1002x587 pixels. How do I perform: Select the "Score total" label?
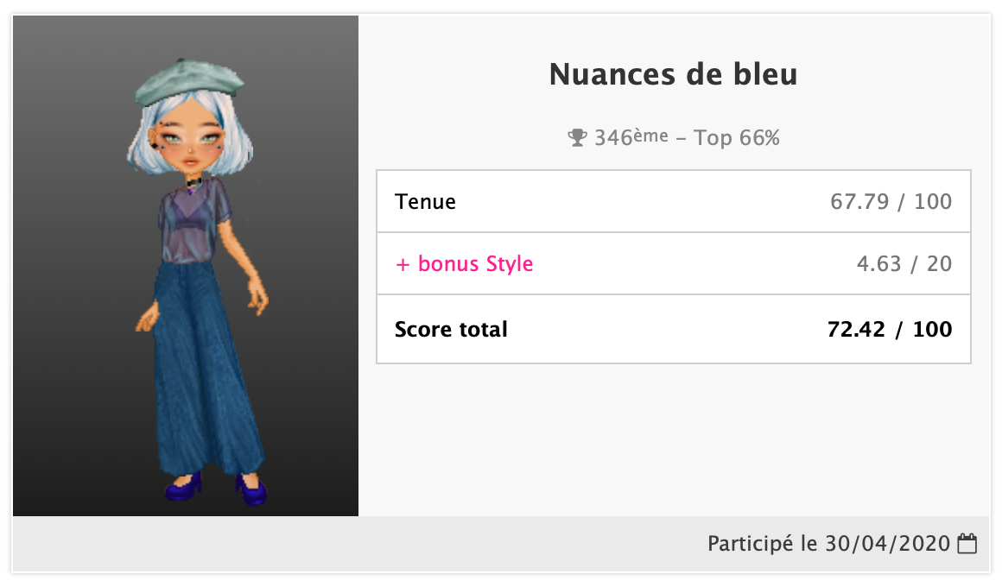(x=451, y=329)
